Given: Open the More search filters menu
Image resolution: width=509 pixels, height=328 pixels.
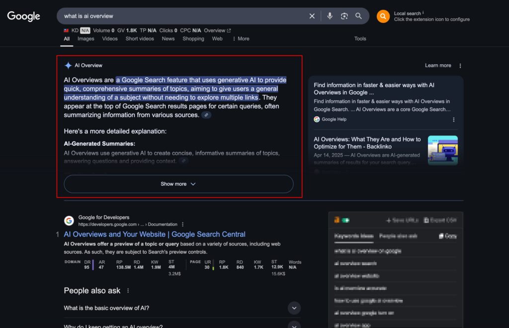Looking at the screenshot, I should point(241,39).
